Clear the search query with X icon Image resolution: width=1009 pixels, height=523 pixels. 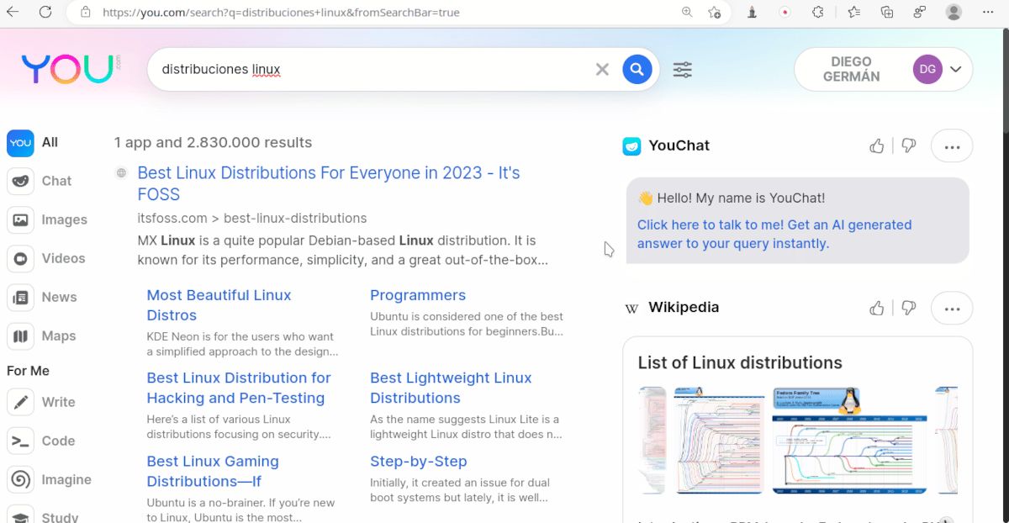point(602,69)
